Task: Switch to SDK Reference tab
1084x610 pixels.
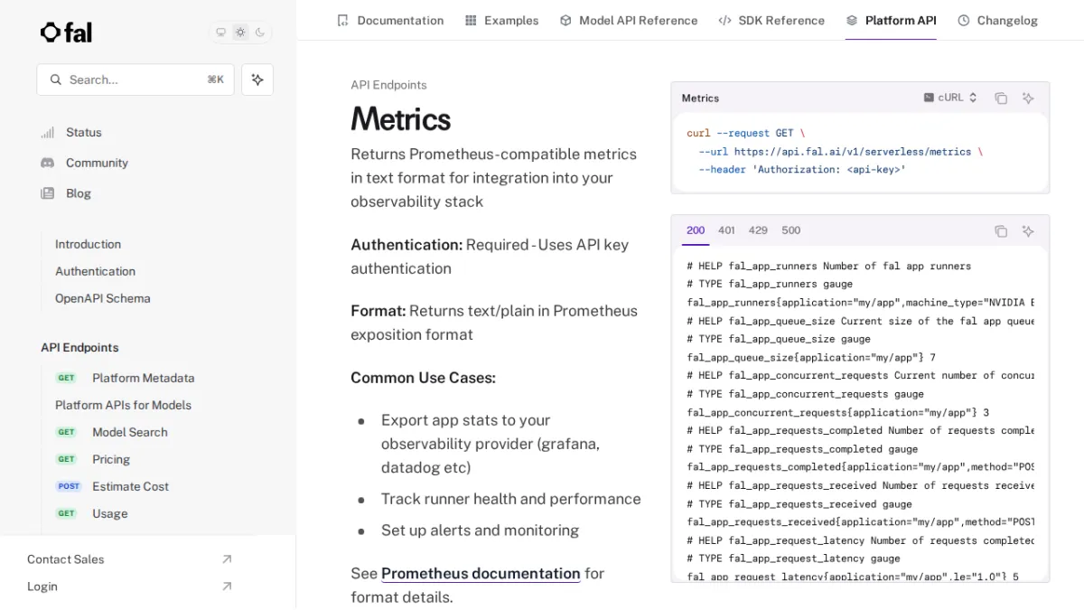Action: tap(771, 20)
